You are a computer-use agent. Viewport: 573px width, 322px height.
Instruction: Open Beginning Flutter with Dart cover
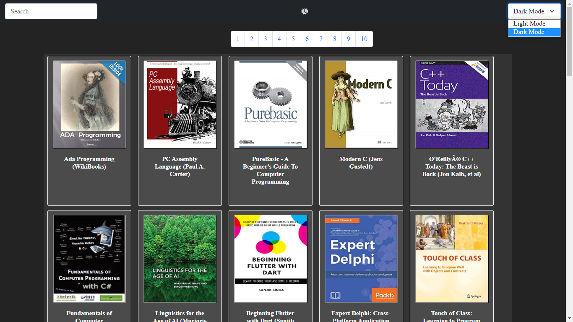pyautogui.click(x=271, y=259)
